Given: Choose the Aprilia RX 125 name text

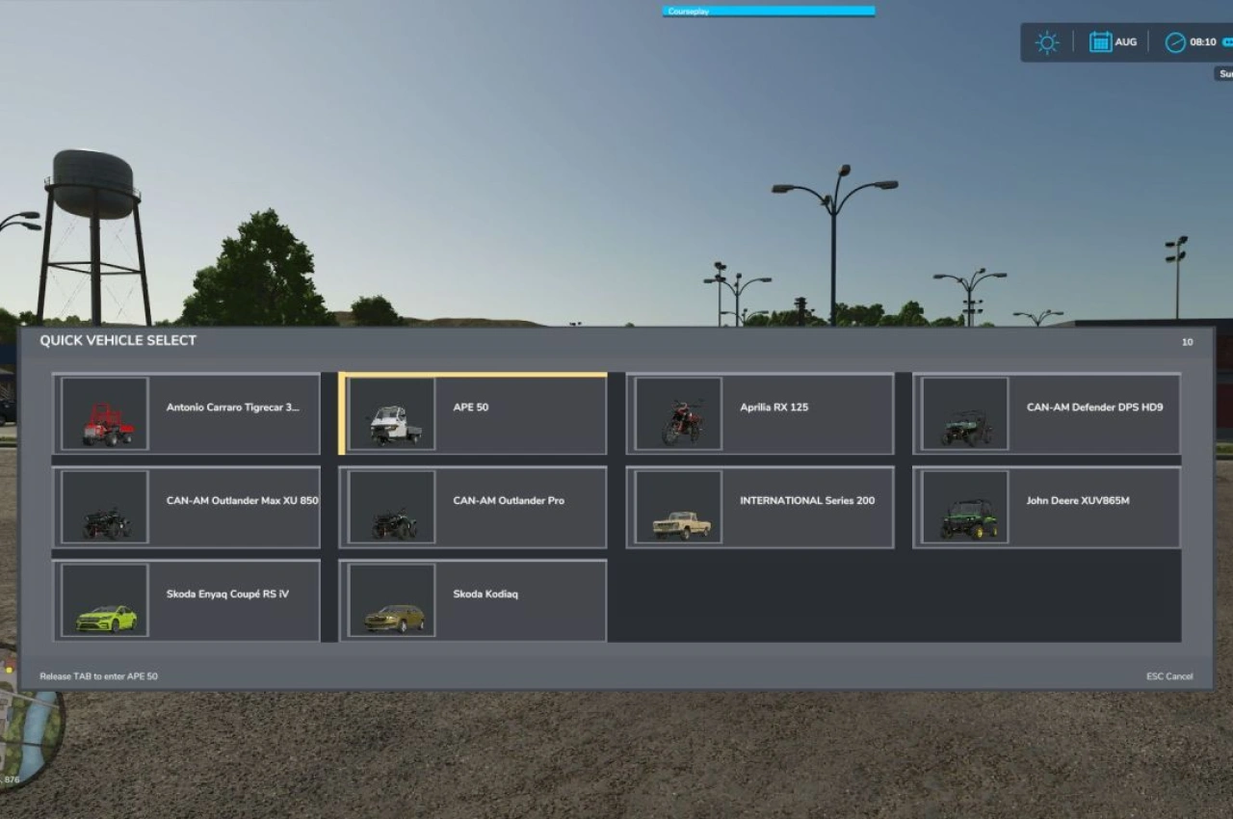Looking at the screenshot, I should (x=774, y=408).
